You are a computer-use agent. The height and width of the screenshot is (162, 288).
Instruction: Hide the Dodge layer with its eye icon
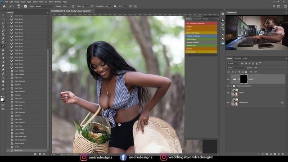pyautogui.click(x=228, y=79)
